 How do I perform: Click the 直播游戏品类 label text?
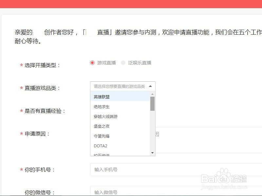[42, 88]
